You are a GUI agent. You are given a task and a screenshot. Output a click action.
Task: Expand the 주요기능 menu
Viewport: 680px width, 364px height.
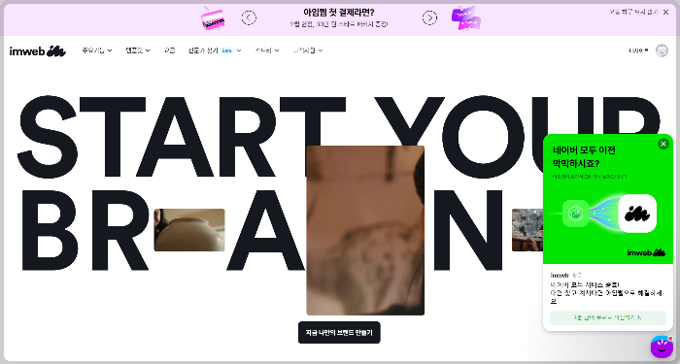click(97, 50)
